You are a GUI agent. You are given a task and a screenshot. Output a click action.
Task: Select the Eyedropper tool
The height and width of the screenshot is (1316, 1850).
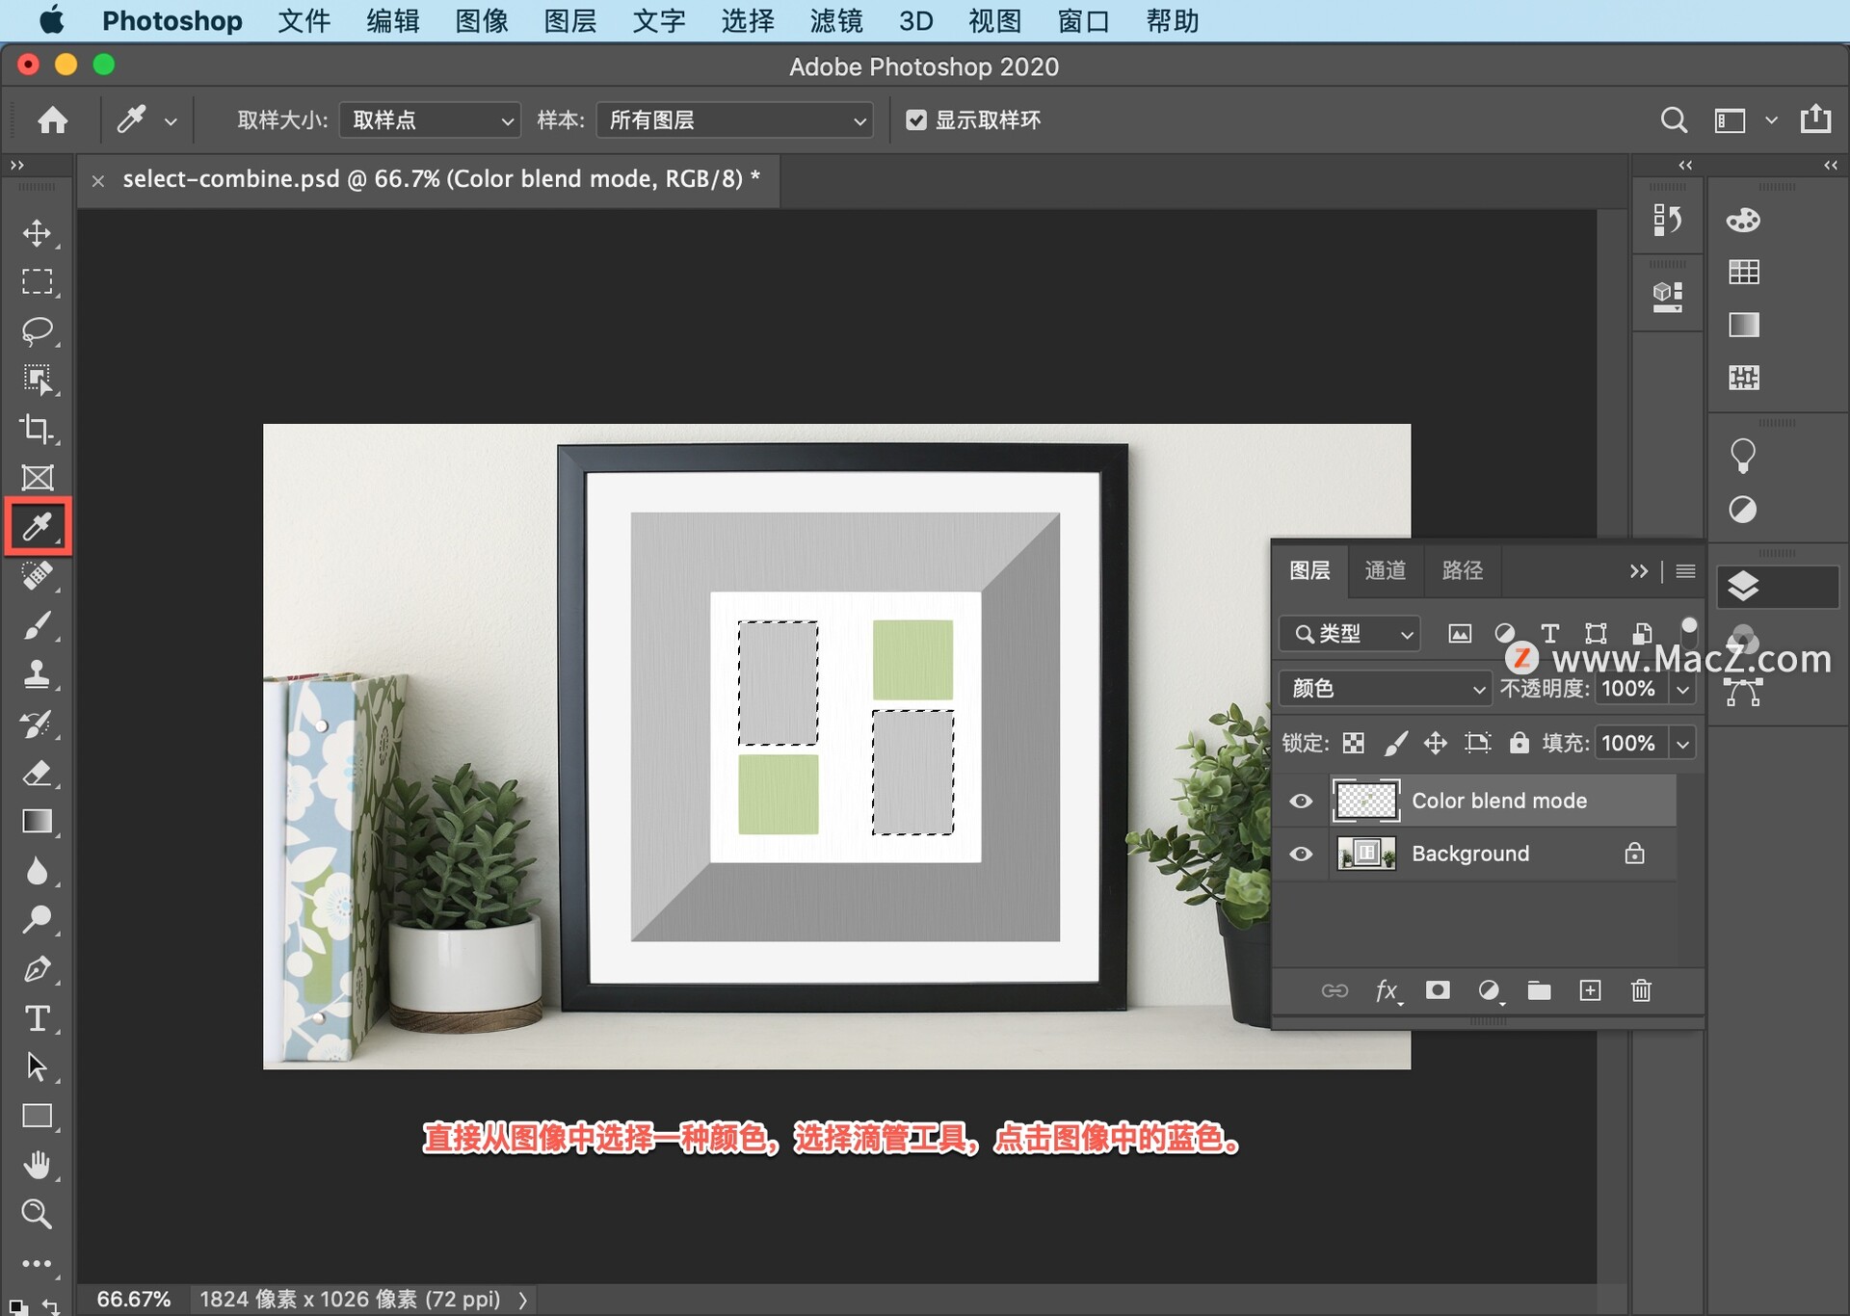click(x=39, y=527)
